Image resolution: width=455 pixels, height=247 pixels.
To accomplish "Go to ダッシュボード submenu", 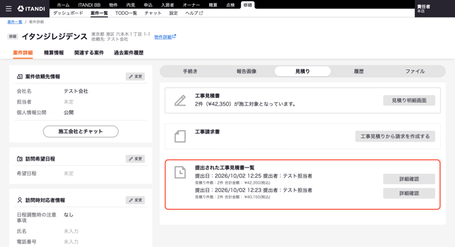I will coord(68,13).
